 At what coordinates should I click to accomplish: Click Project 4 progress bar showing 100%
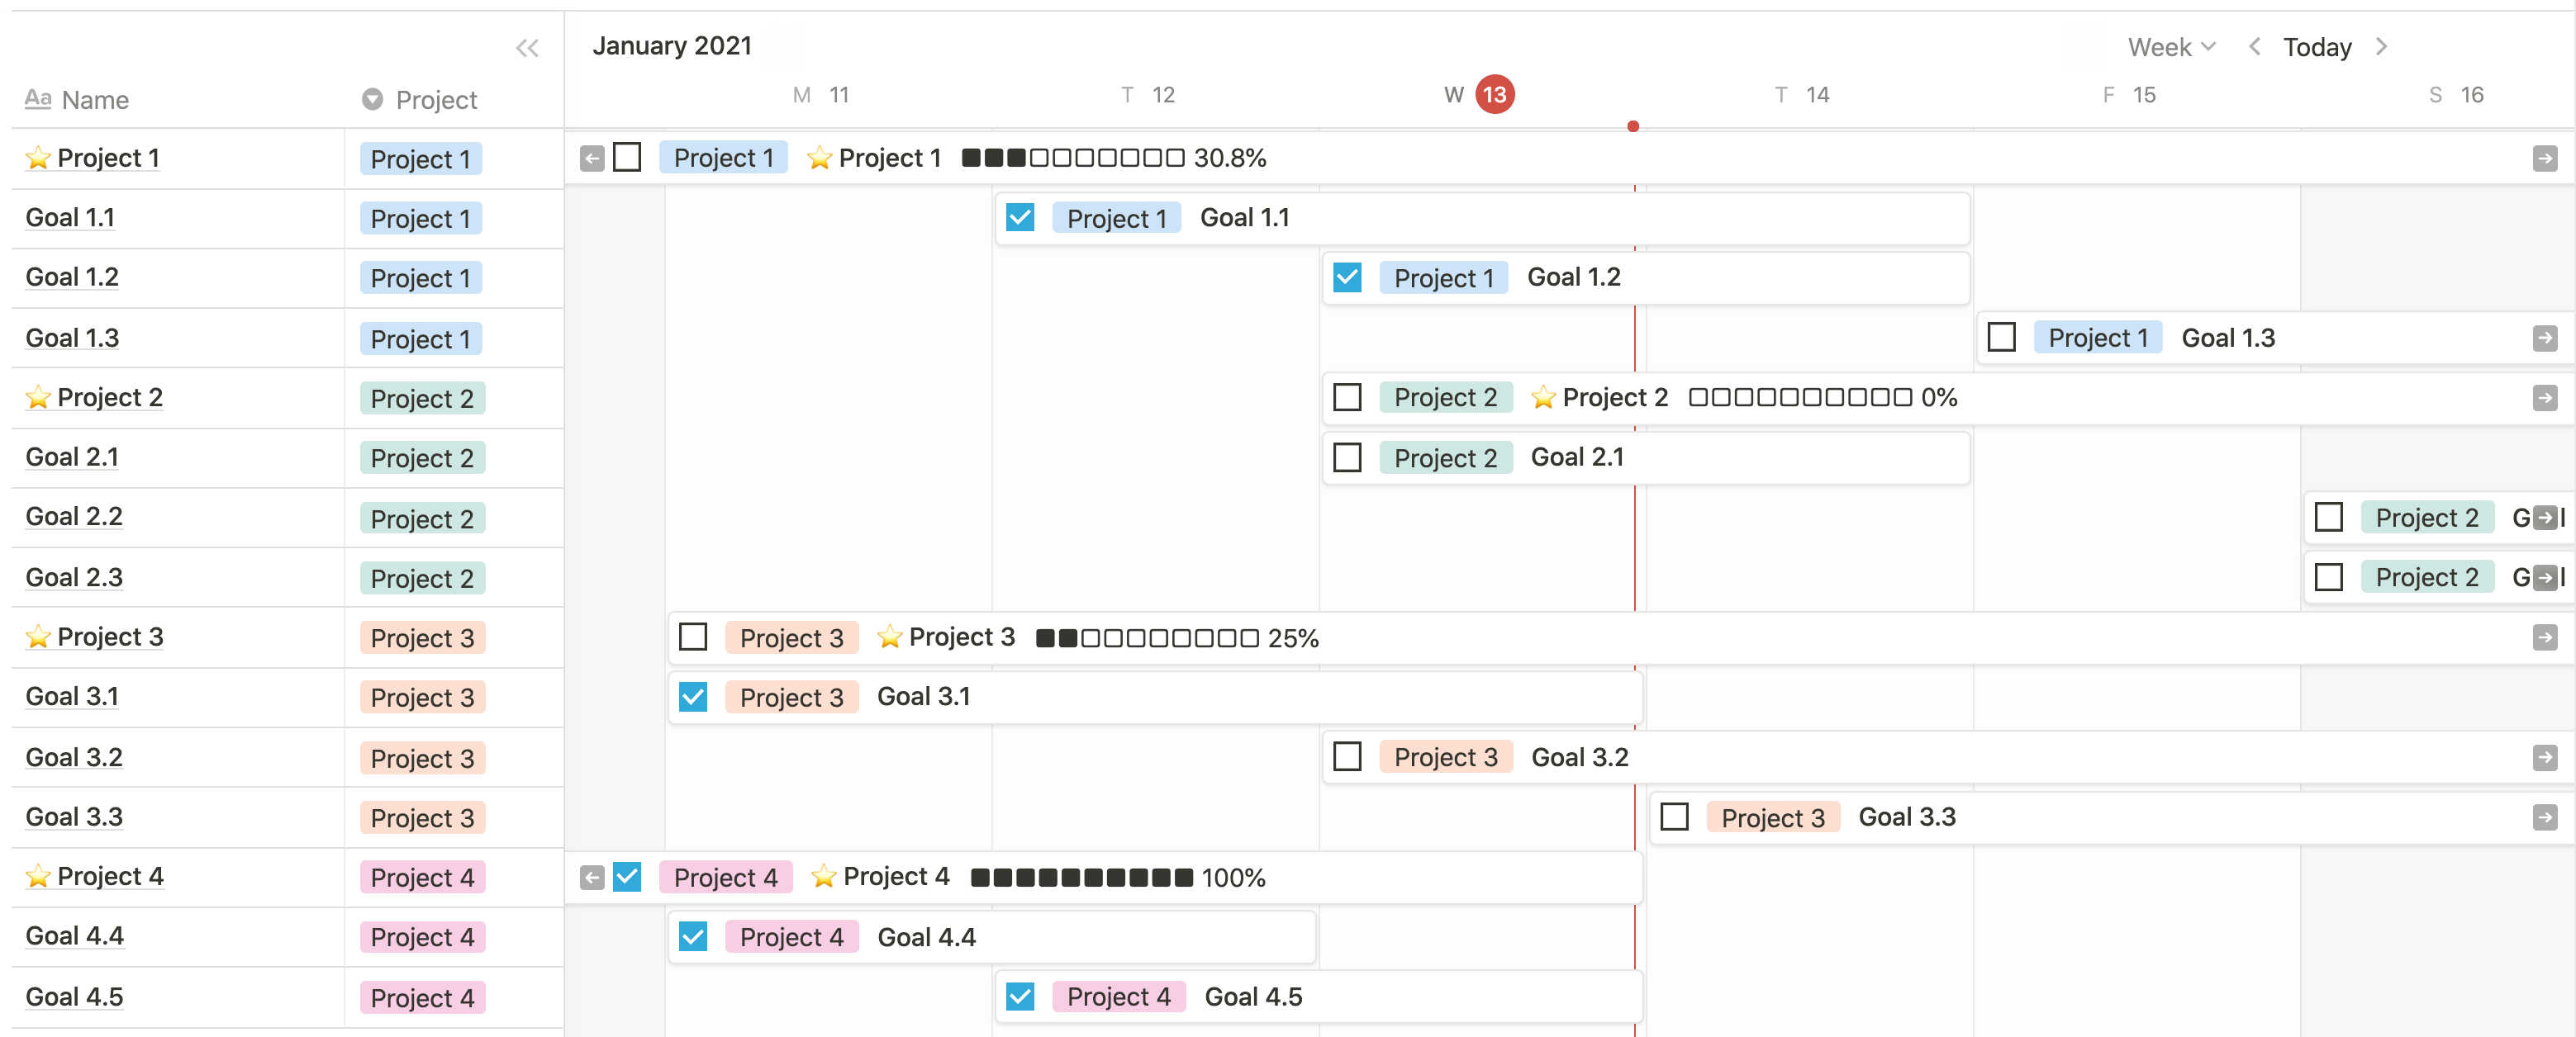coord(1118,877)
